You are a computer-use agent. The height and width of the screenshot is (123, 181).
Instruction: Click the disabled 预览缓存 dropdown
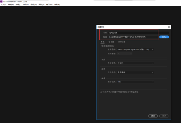(x=125, y=54)
